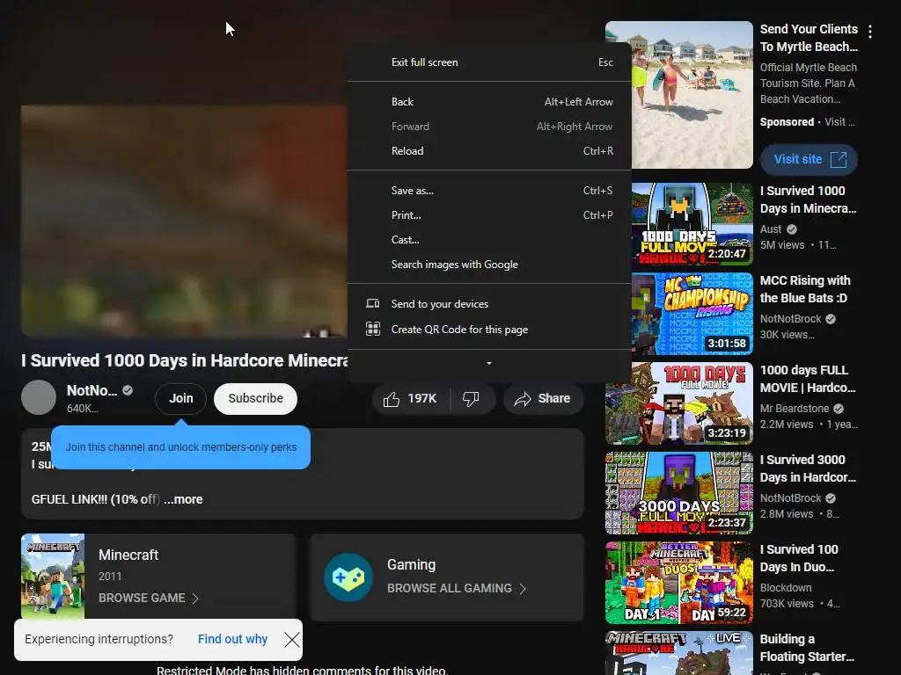The image size is (901, 675).
Task: Click the blurred video player area
Action: (x=184, y=221)
